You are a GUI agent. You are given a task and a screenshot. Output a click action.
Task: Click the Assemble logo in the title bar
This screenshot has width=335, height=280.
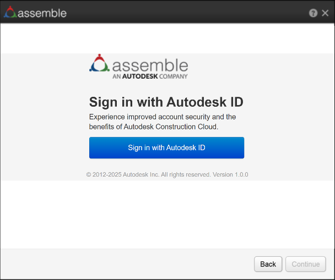(x=10, y=12)
